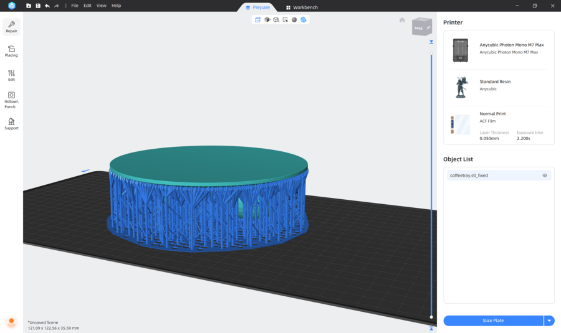Click the save file icon
Image resolution: width=561 pixels, height=333 pixels.
[x=38, y=6]
